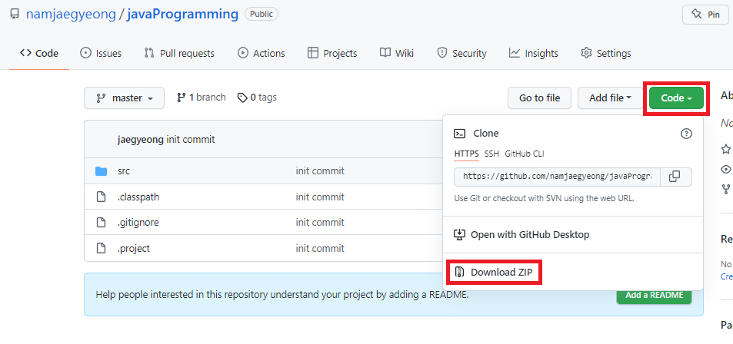Click the Insights graph icon
733x344 pixels.
(515, 53)
